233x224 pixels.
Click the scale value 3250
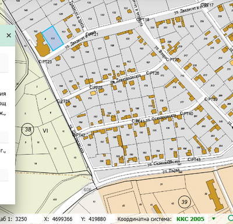click(21, 219)
